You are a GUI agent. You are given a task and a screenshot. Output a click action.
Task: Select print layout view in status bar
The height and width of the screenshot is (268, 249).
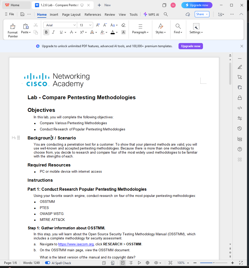click(122, 263)
